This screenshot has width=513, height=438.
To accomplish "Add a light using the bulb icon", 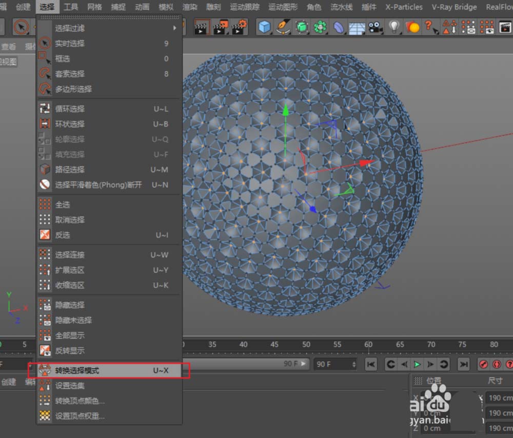I will click(394, 27).
